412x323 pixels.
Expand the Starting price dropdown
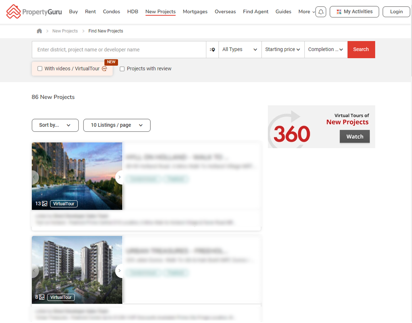[283, 50]
